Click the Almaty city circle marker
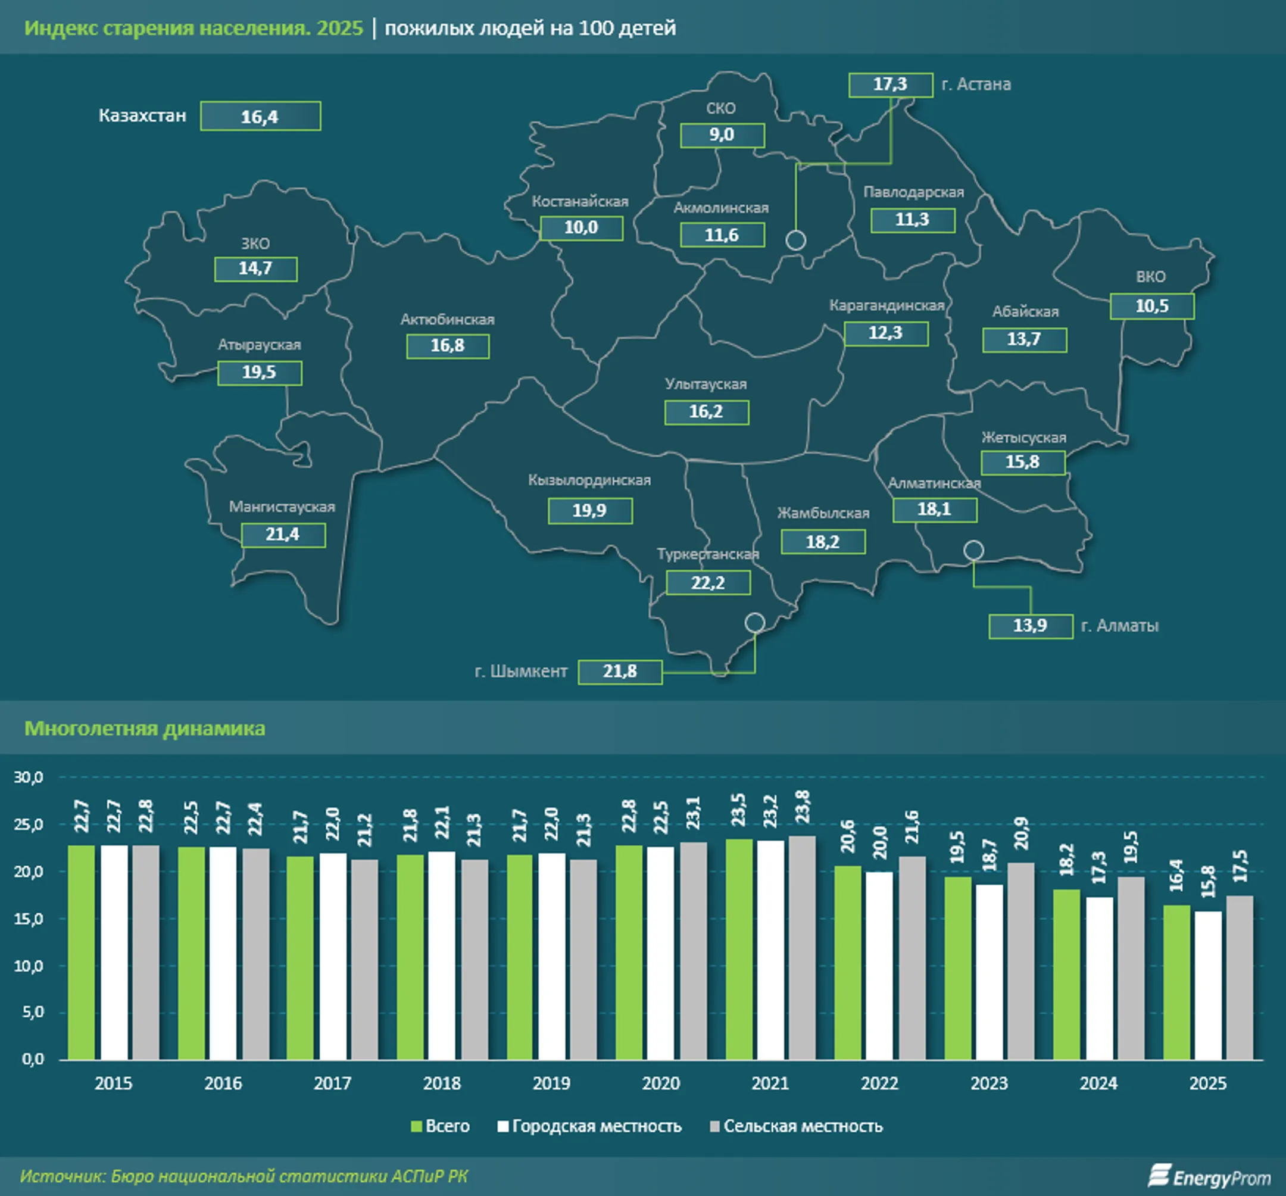This screenshot has height=1196, width=1286. pyautogui.click(x=973, y=551)
